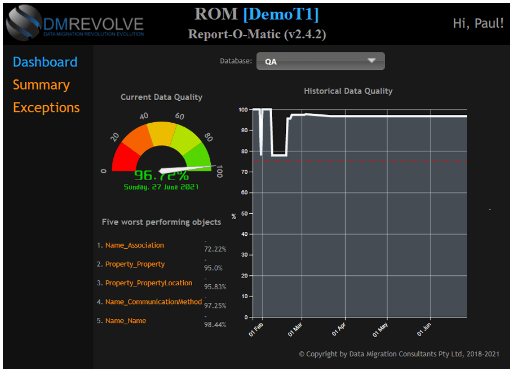The height and width of the screenshot is (372, 513).
Task: Click the red segment of the gauge
Action: click(123, 159)
